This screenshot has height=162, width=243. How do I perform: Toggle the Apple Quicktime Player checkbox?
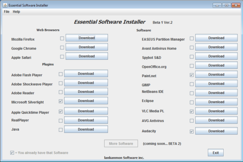click(x=61, y=111)
